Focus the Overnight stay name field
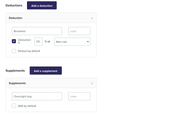 (37, 96)
